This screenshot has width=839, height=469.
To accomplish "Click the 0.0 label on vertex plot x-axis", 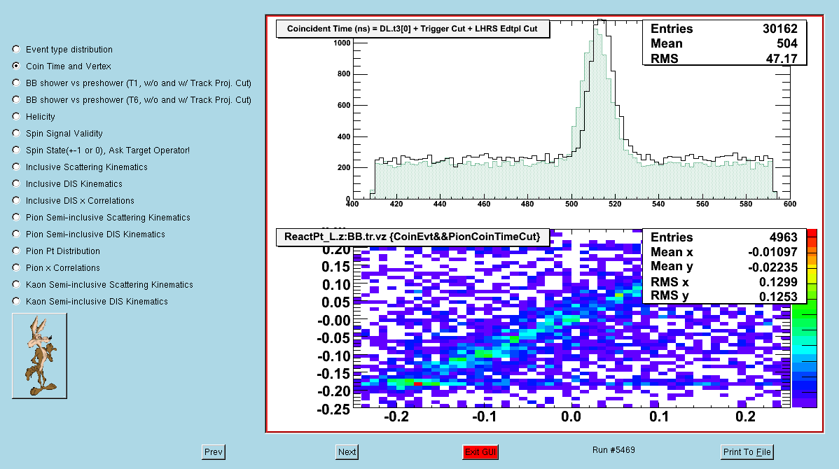I will coord(571,416).
